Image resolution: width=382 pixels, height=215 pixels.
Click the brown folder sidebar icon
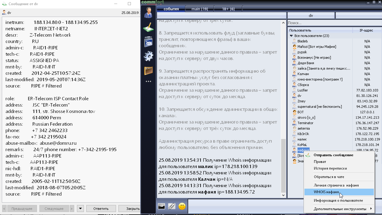click(x=148, y=71)
